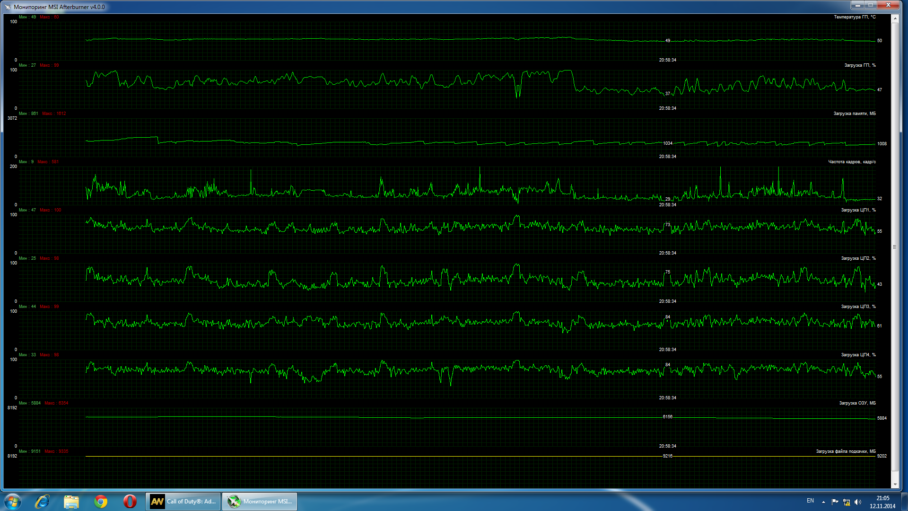Expand hidden tray icons arrow
The height and width of the screenshot is (511, 908).
click(823, 502)
